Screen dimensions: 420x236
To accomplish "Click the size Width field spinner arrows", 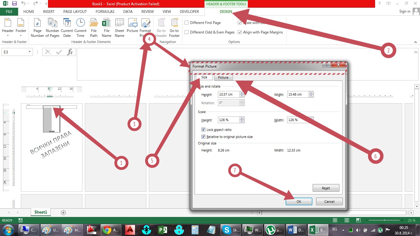I will click(x=311, y=94).
